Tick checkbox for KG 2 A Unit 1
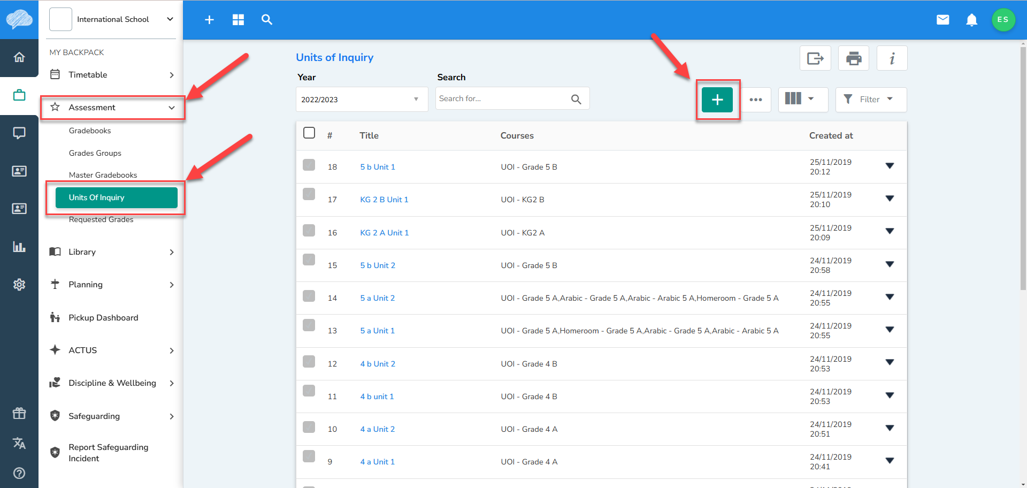This screenshot has height=488, width=1027. pyautogui.click(x=309, y=230)
